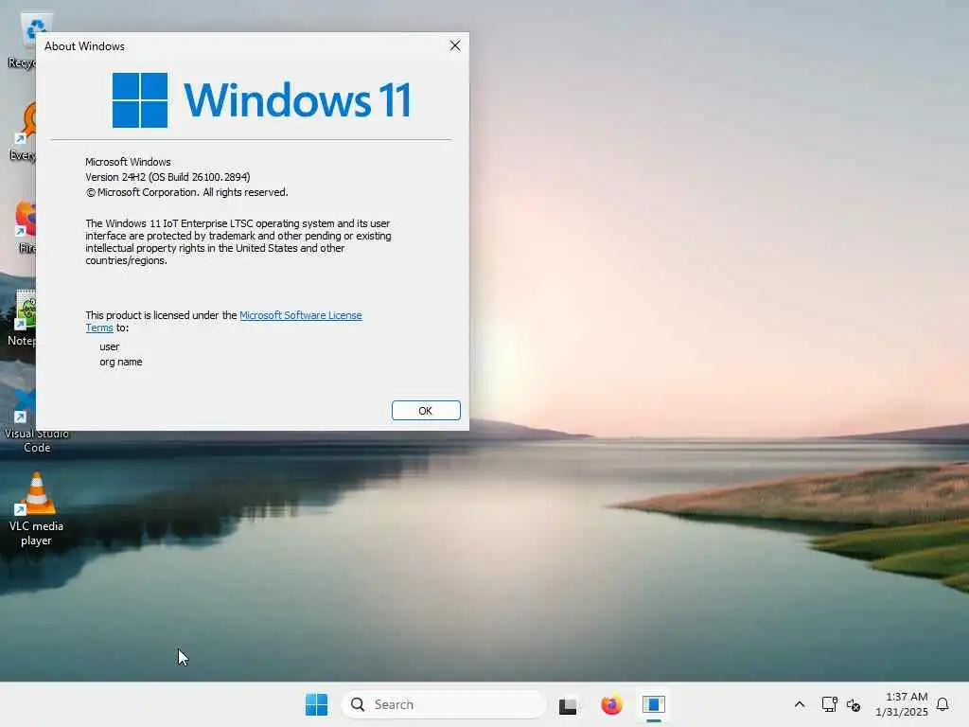This screenshot has height=727, width=969.
Task: Open the network status tray icon
Action: pyautogui.click(x=829, y=704)
